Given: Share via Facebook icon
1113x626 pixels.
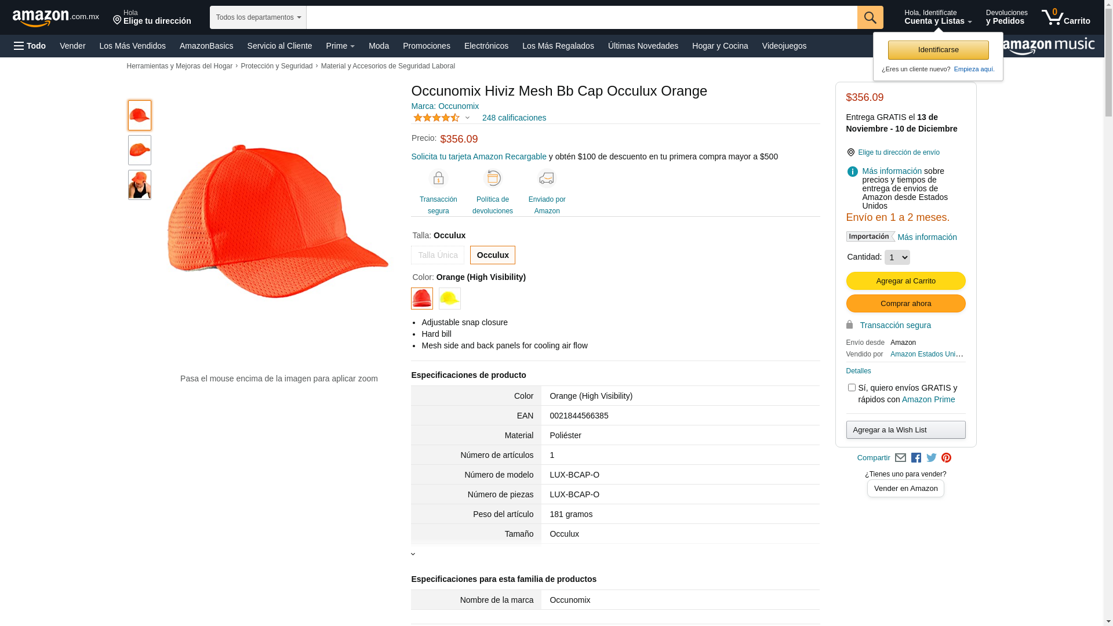Looking at the screenshot, I should [x=916, y=458].
